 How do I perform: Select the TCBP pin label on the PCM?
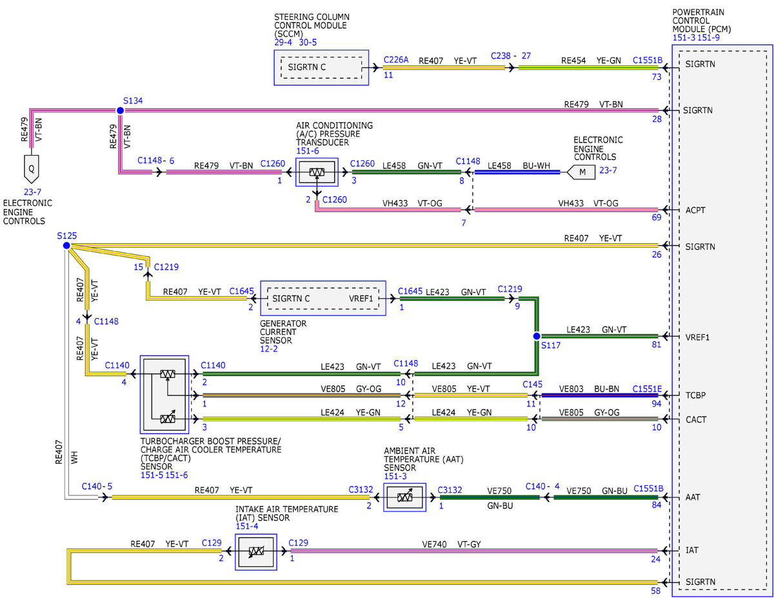697,395
